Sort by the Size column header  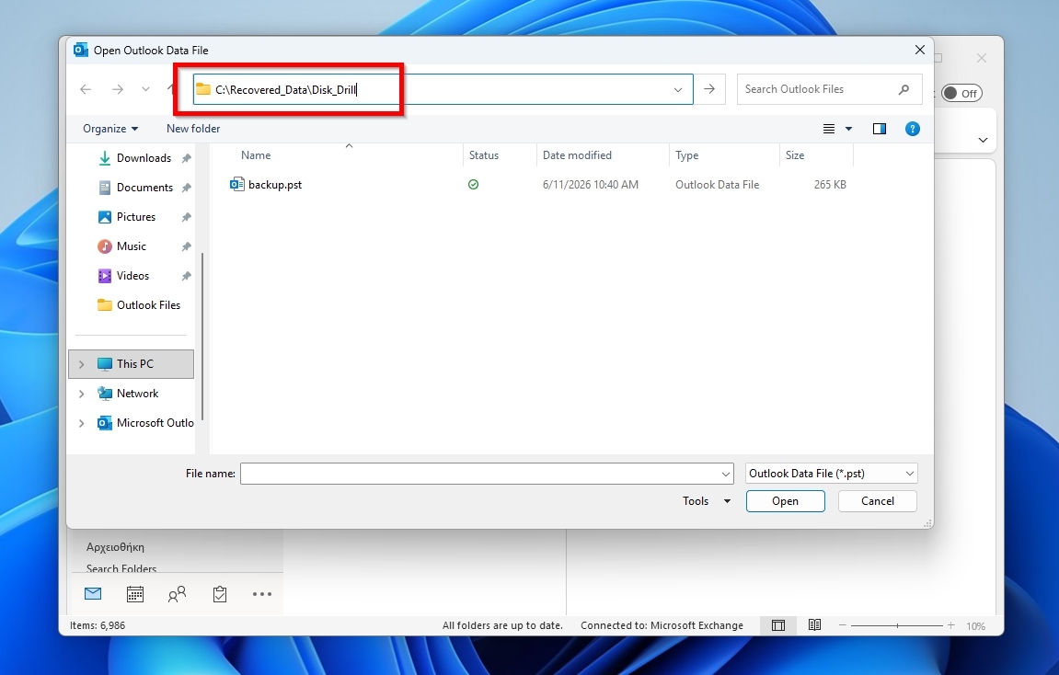click(795, 155)
